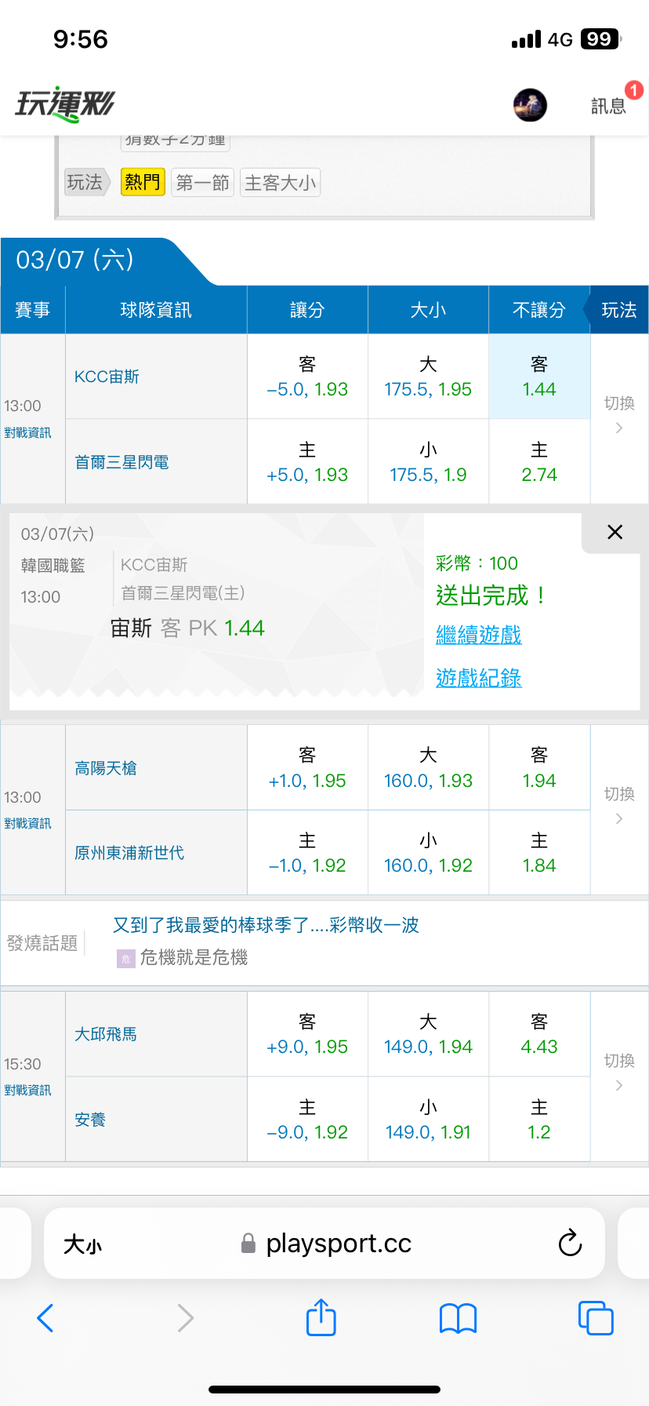Open 高陽天槍 team info

pos(106,768)
